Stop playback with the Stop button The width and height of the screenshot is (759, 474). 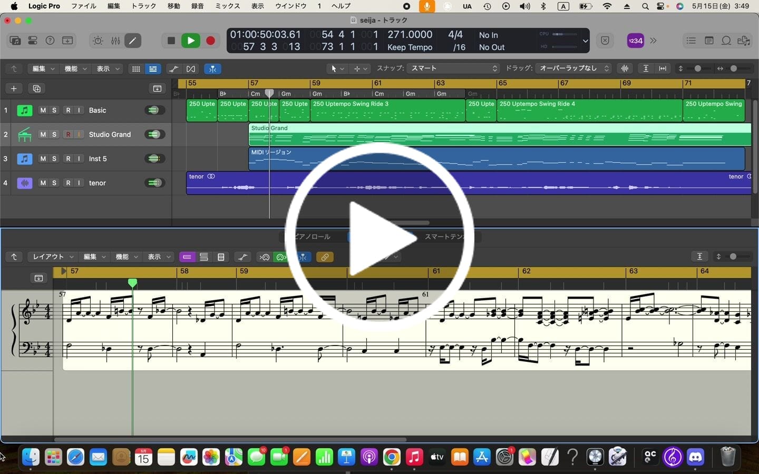(171, 41)
